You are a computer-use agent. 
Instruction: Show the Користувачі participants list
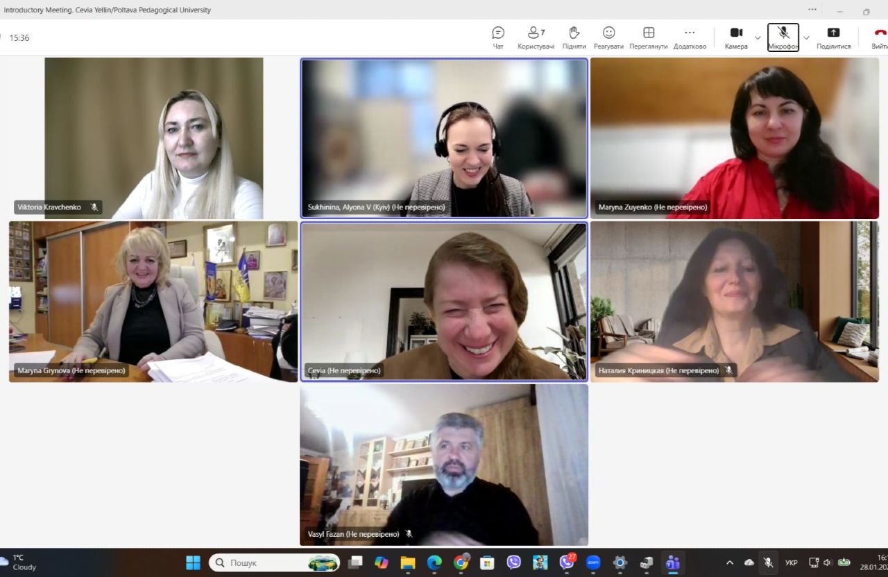pyautogui.click(x=536, y=37)
